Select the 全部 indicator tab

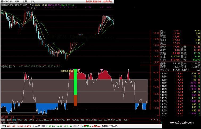(14, 120)
